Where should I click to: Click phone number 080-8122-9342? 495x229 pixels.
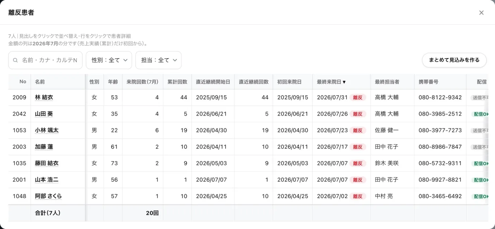click(440, 97)
